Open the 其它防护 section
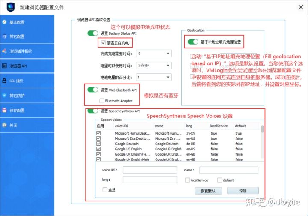Image resolution: width=308 pixels, height=216 pixels. pos(27,96)
